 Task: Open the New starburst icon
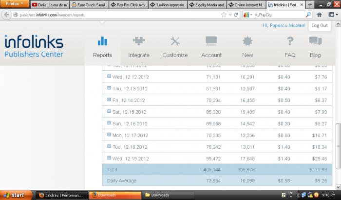tap(247, 41)
